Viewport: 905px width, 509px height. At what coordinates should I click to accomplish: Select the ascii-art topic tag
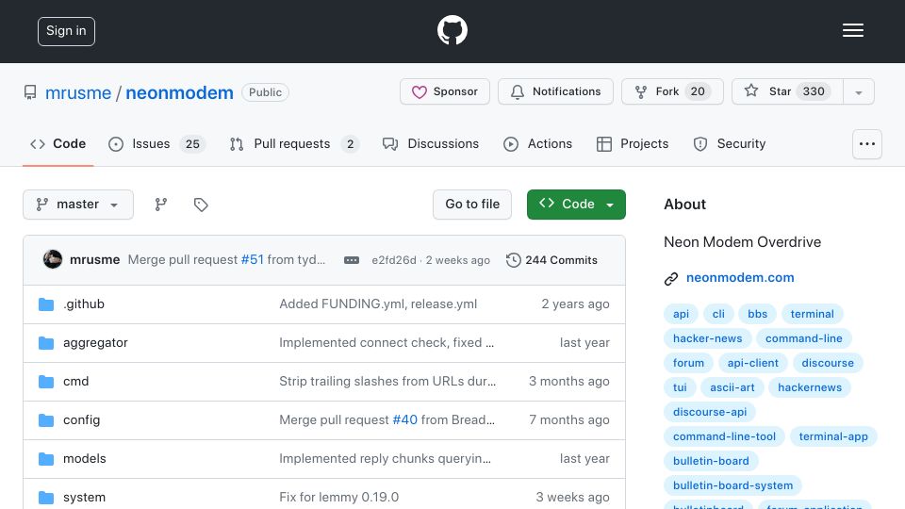(x=732, y=387)
